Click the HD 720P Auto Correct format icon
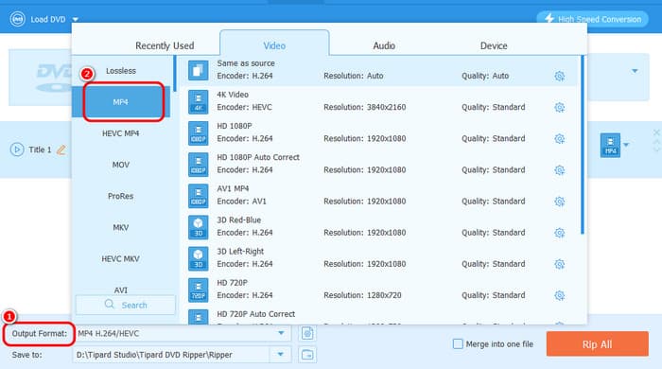662x369 pixels. tap(198, 317)
